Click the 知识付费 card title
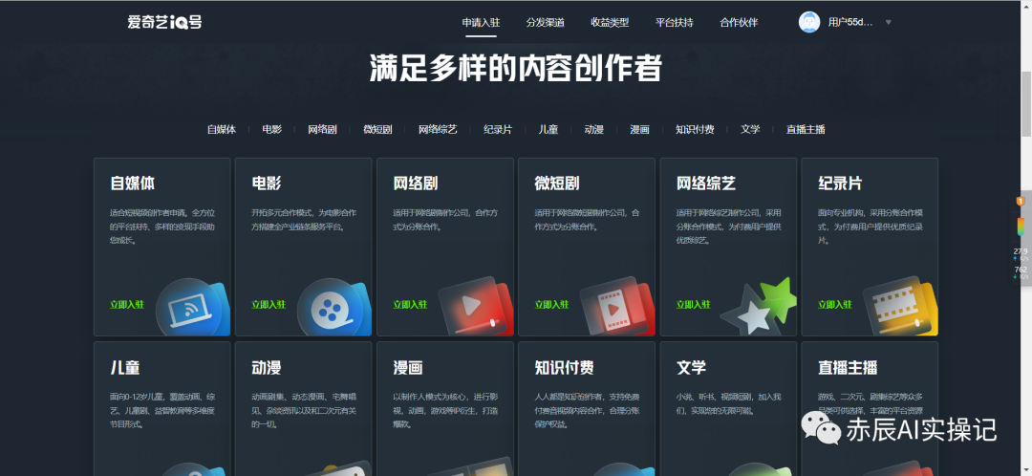Viewport: 1032px width, 476px height. [x=565, y=367]
